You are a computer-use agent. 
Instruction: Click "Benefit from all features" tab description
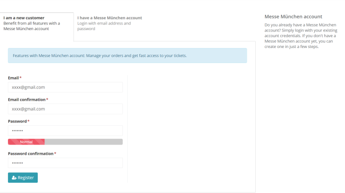click(32, 26)
